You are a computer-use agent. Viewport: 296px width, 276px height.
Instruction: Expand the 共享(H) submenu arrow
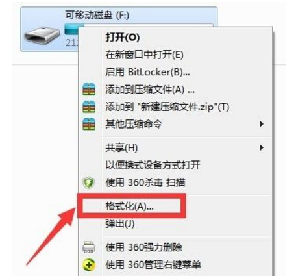[262, 147]
